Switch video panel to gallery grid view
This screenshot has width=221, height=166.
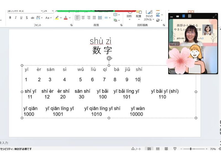coord(190,16)
